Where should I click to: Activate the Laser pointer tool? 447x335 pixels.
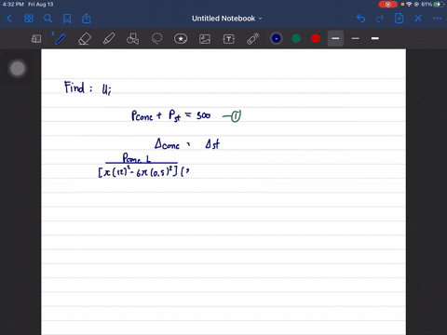click(x=253, y=39)
